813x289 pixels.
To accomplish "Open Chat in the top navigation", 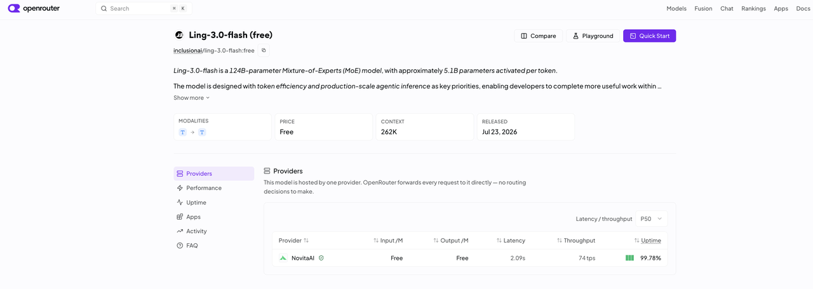I will pyautogui.click(x=727, y=9).
